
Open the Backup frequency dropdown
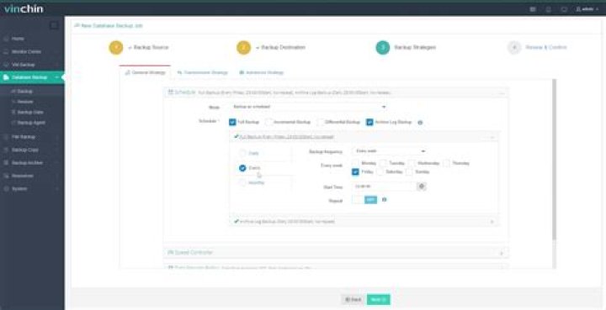tap(389, 151)
